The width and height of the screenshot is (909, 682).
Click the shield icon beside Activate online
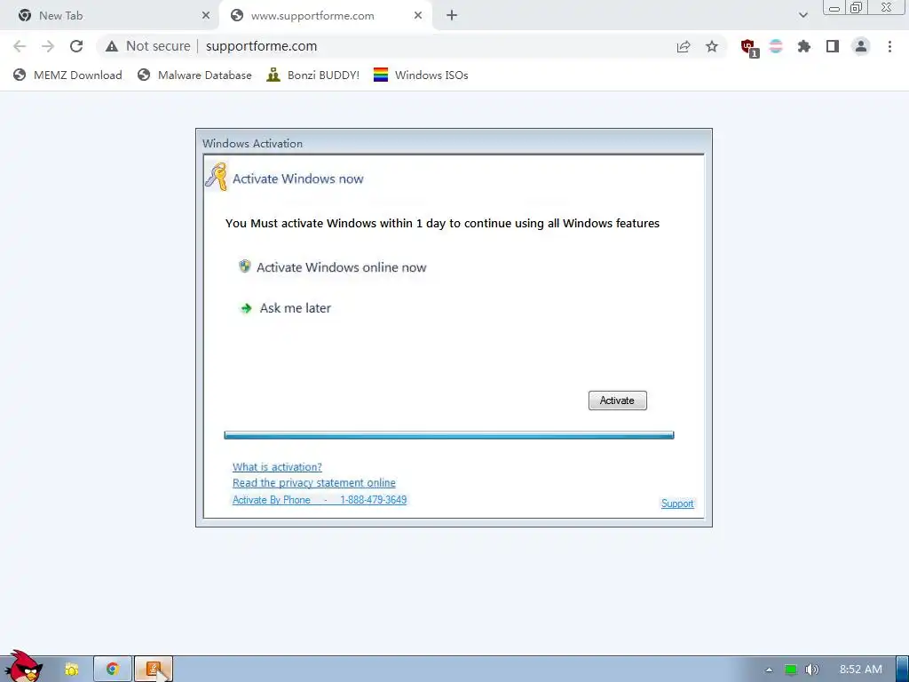[245, 266]
